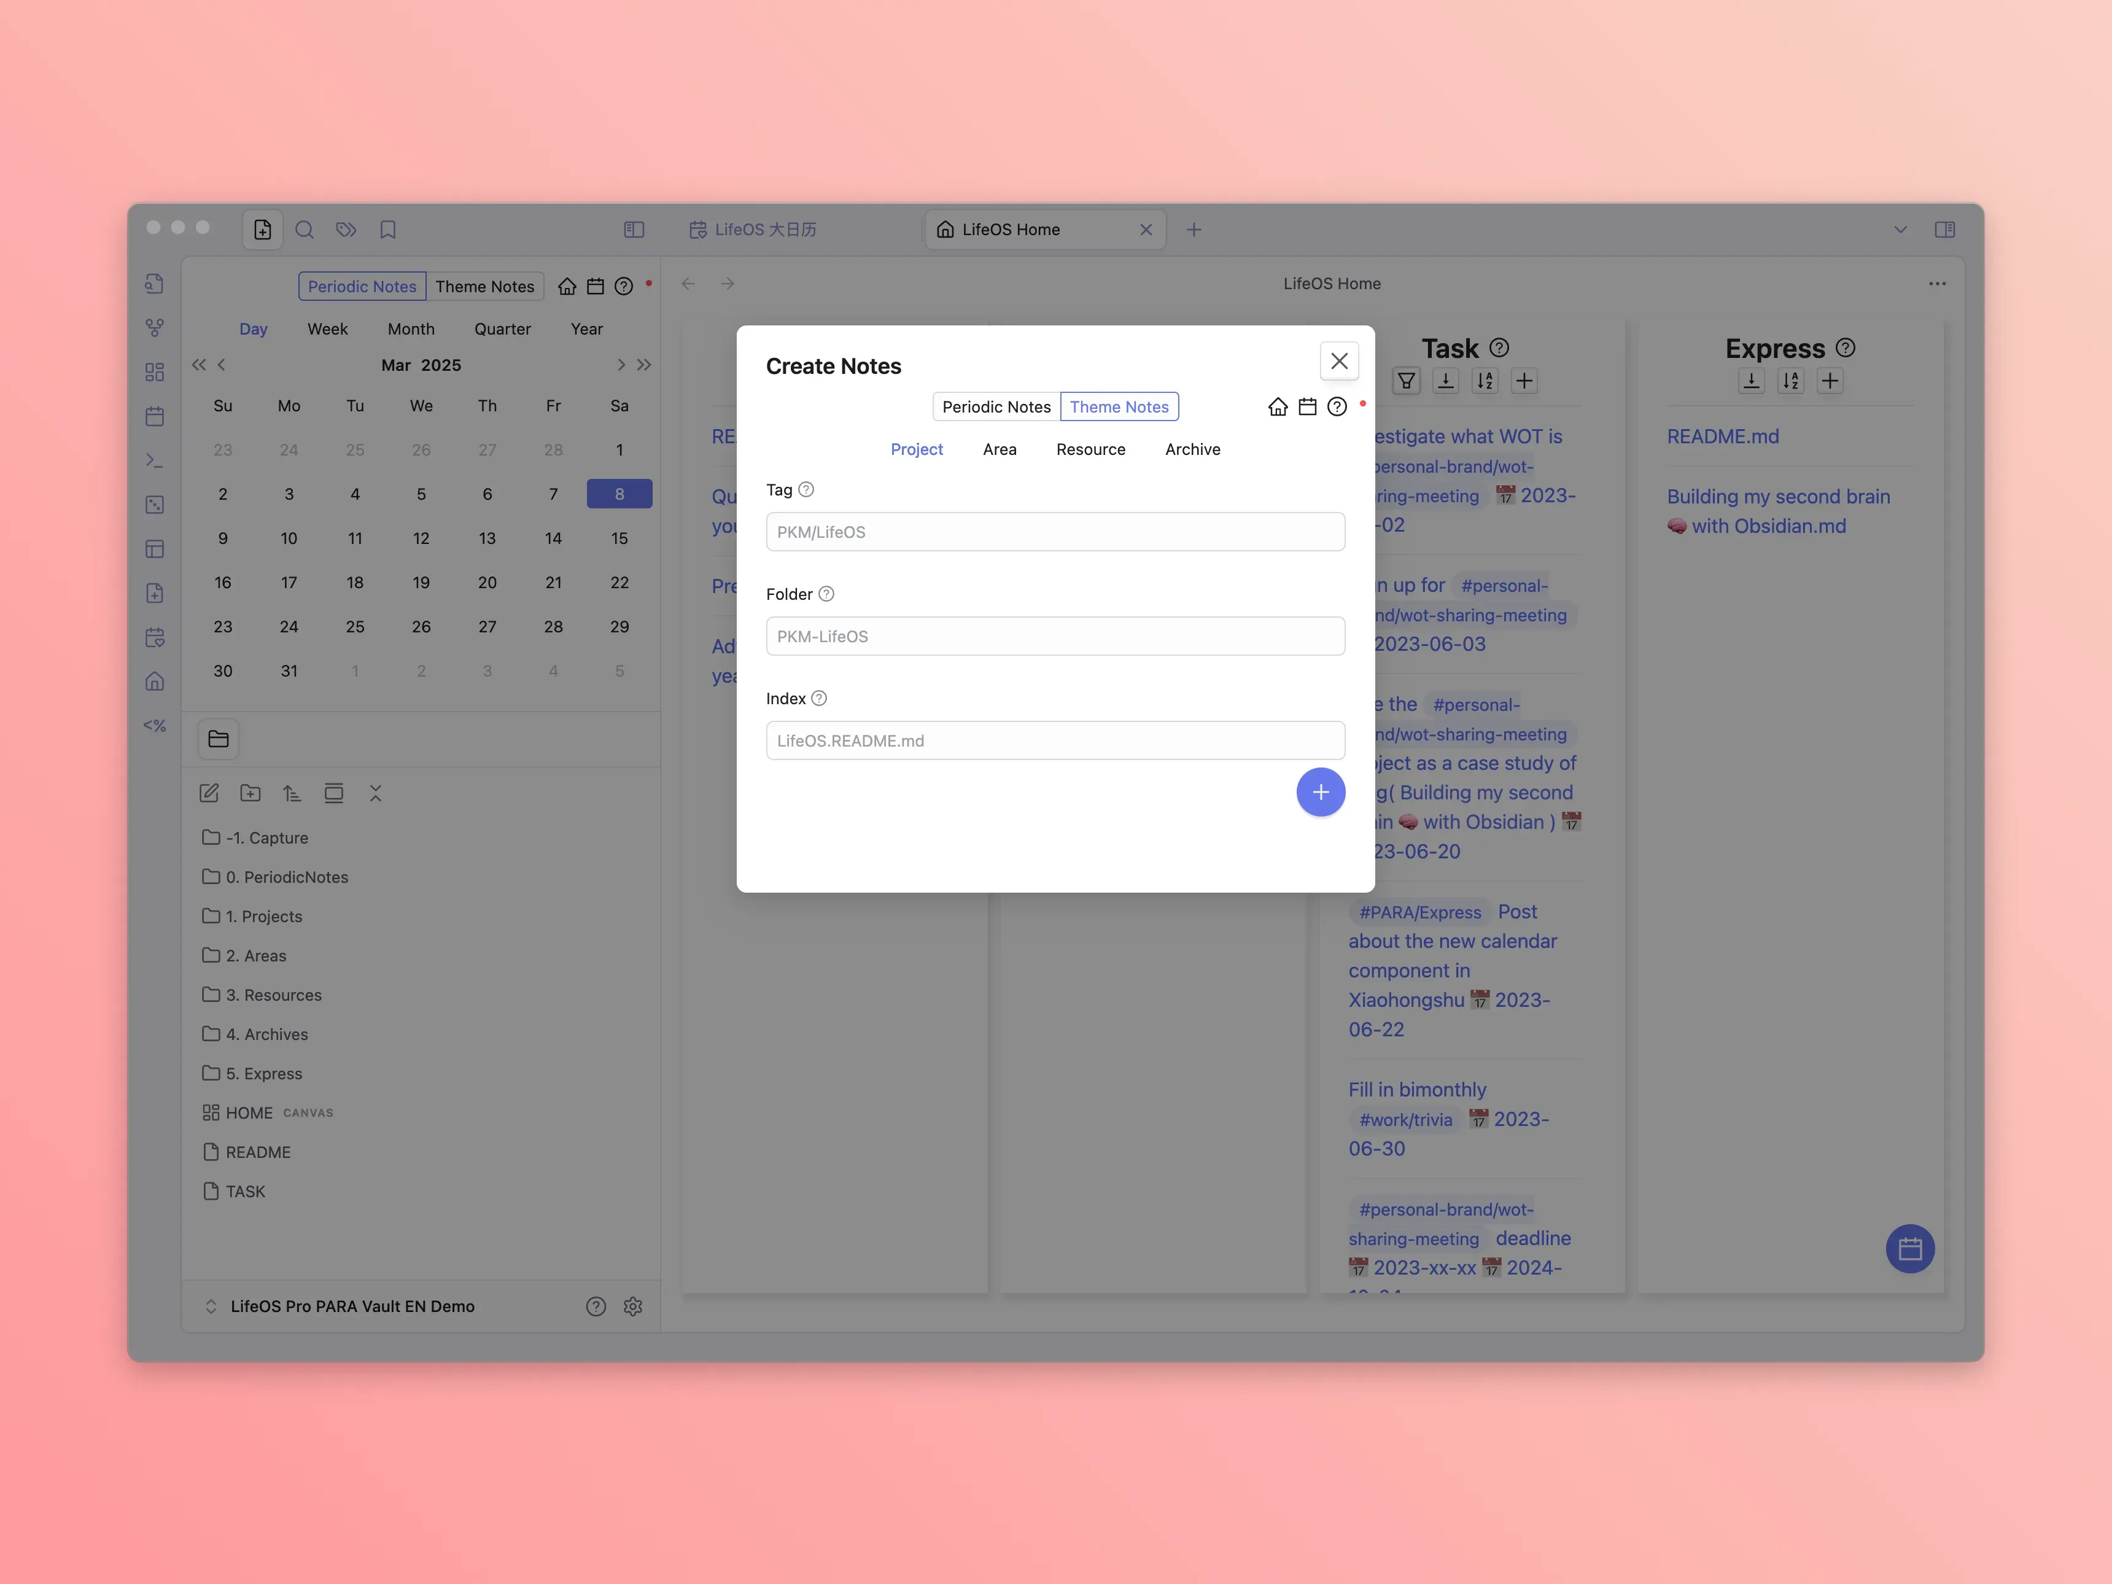
Task: Click the home icon in Create Notes dialog
Action: point(1278,406)
